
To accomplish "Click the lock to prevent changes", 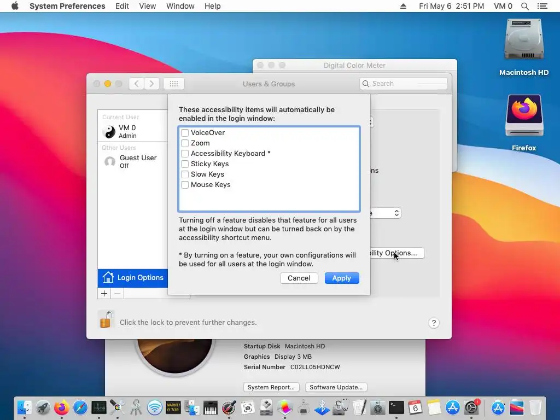I will click(x=106, y=319).
